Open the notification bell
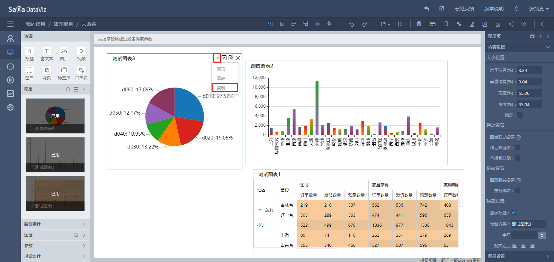554x262 pixels. pos(517,9)
